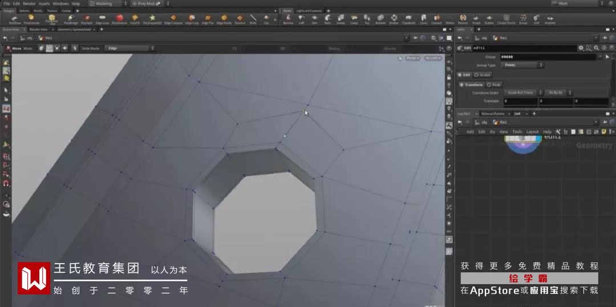Select the Clip shelf tool
Viewport: 616px width, 307px height.
point(266,19)
